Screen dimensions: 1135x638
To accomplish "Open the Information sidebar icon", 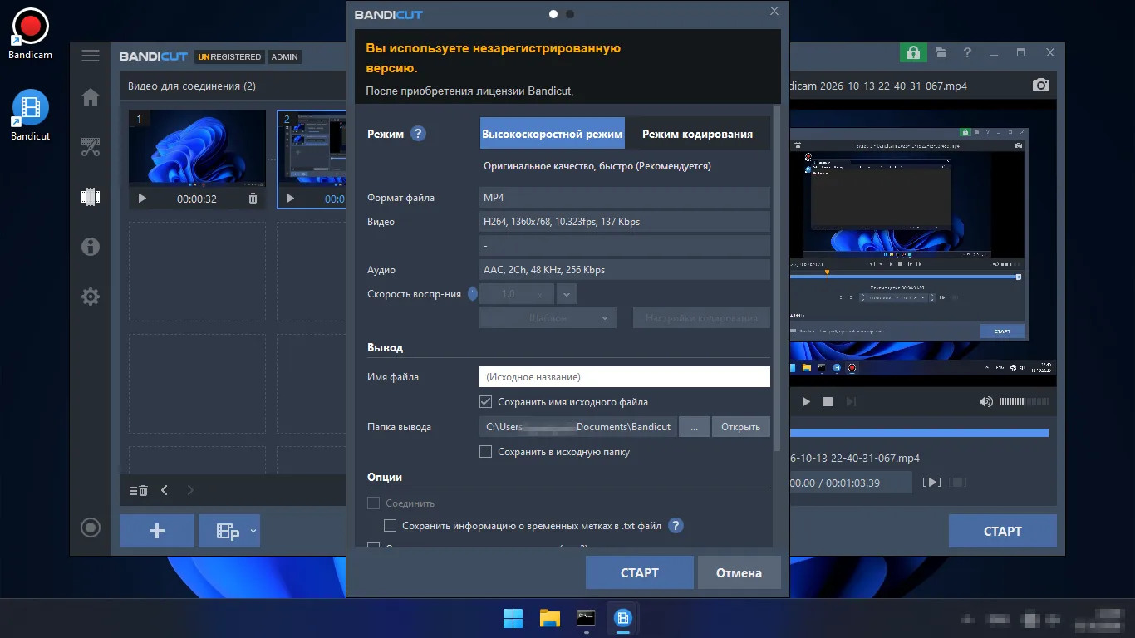I will [x=91, y=246].
